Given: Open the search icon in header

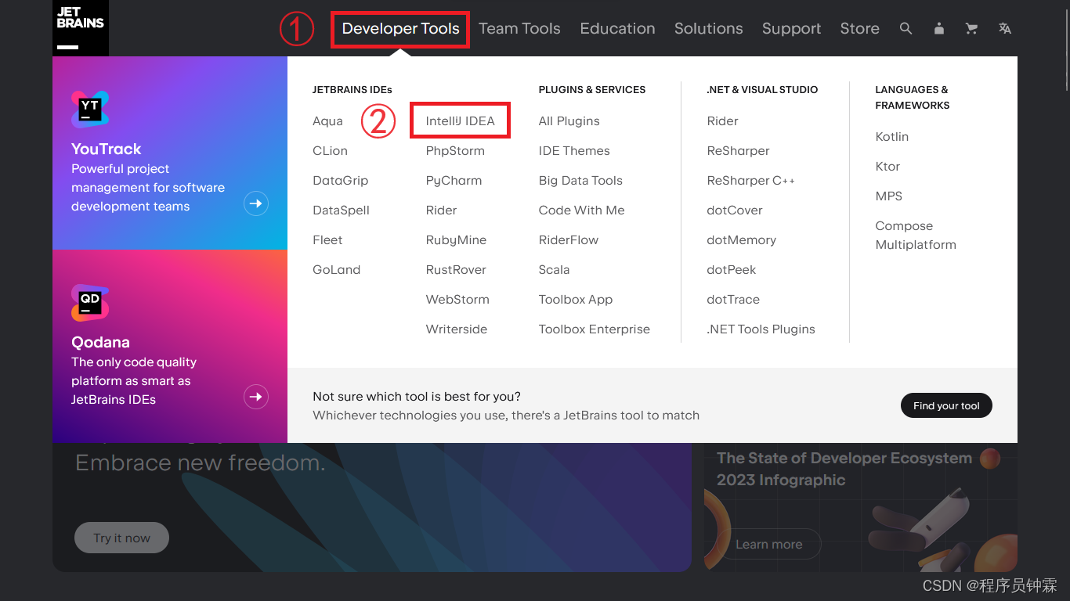Looking at the screenshot, I should click(x=906, y=28).
